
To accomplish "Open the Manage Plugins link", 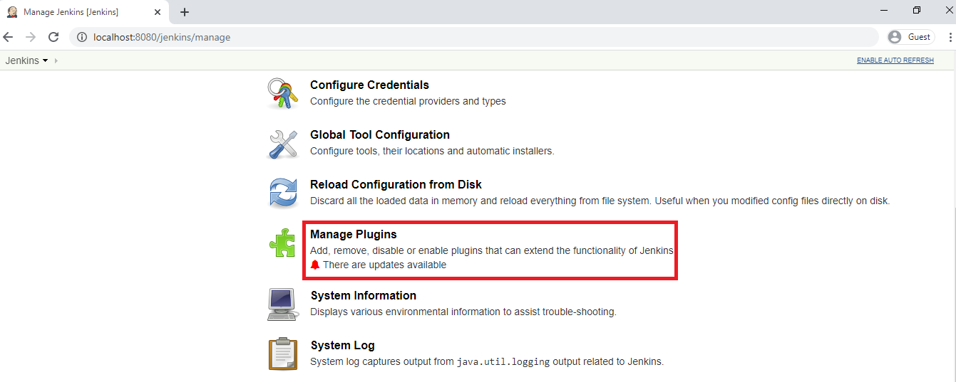I will [354, 234].
